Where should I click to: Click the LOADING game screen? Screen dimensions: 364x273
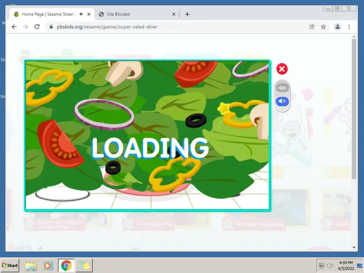pos(147,135)
